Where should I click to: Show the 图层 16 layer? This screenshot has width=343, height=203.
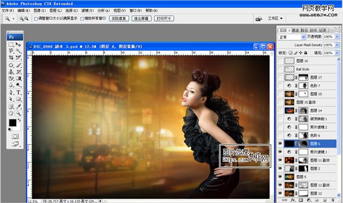(280, 61)
